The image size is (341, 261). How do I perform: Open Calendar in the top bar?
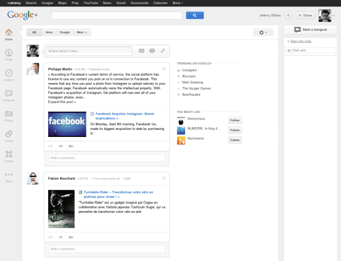161,3
